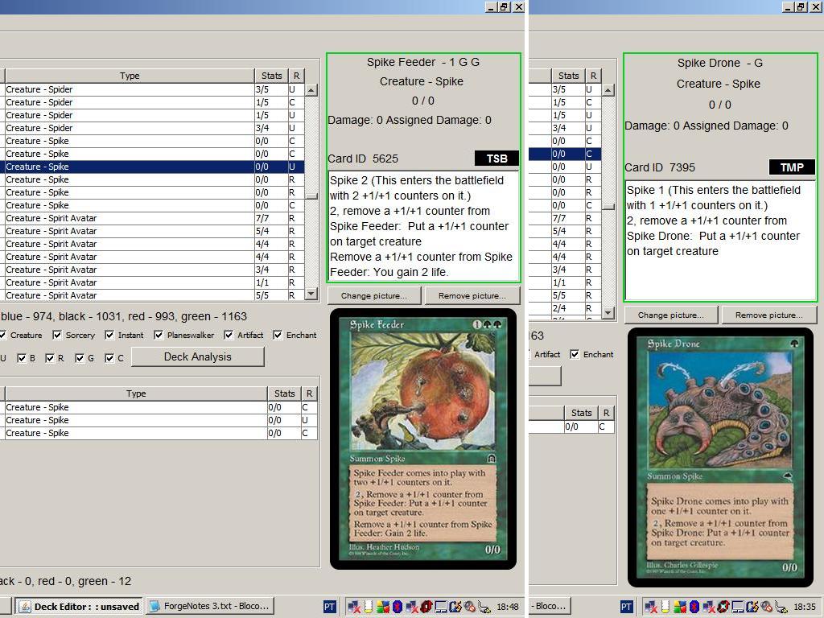Open the Deck Editor taskbar button

[x=79, y=606]
